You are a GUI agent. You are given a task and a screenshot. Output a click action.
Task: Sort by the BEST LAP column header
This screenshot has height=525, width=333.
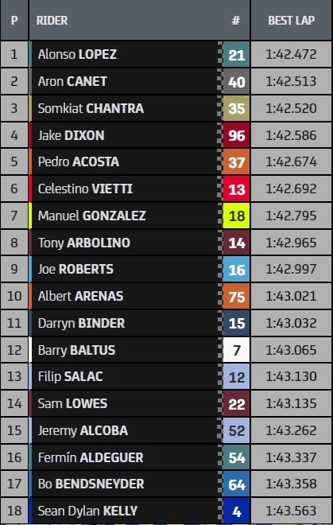tap(291, 21)
